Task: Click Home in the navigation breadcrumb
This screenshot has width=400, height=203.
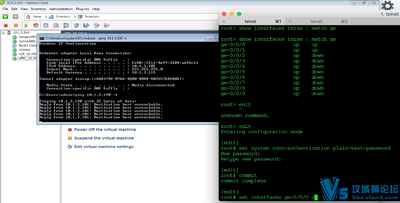Action: point(37,16)
